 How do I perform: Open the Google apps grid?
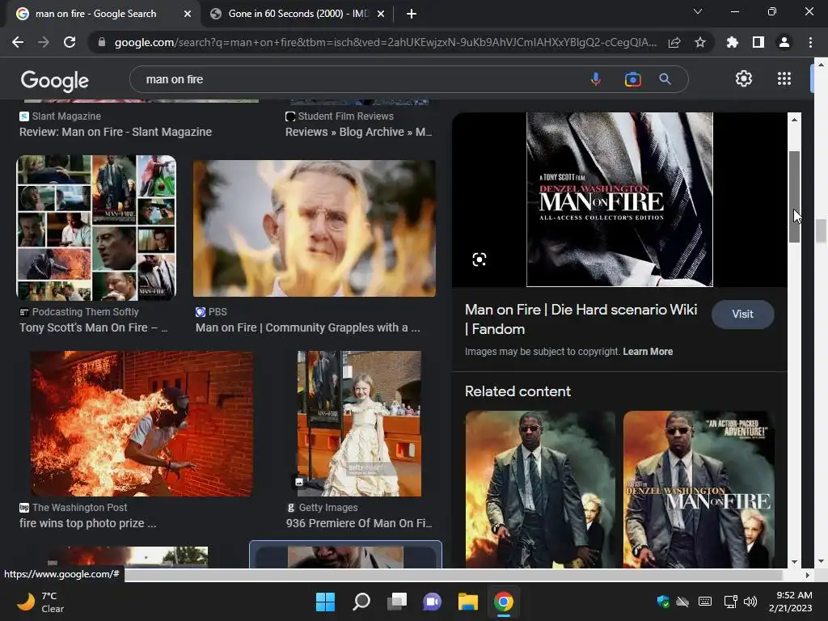784,78
